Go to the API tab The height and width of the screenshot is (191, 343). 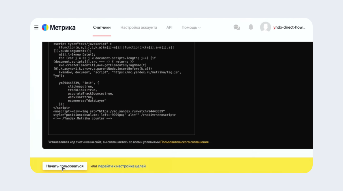[169, 27]
